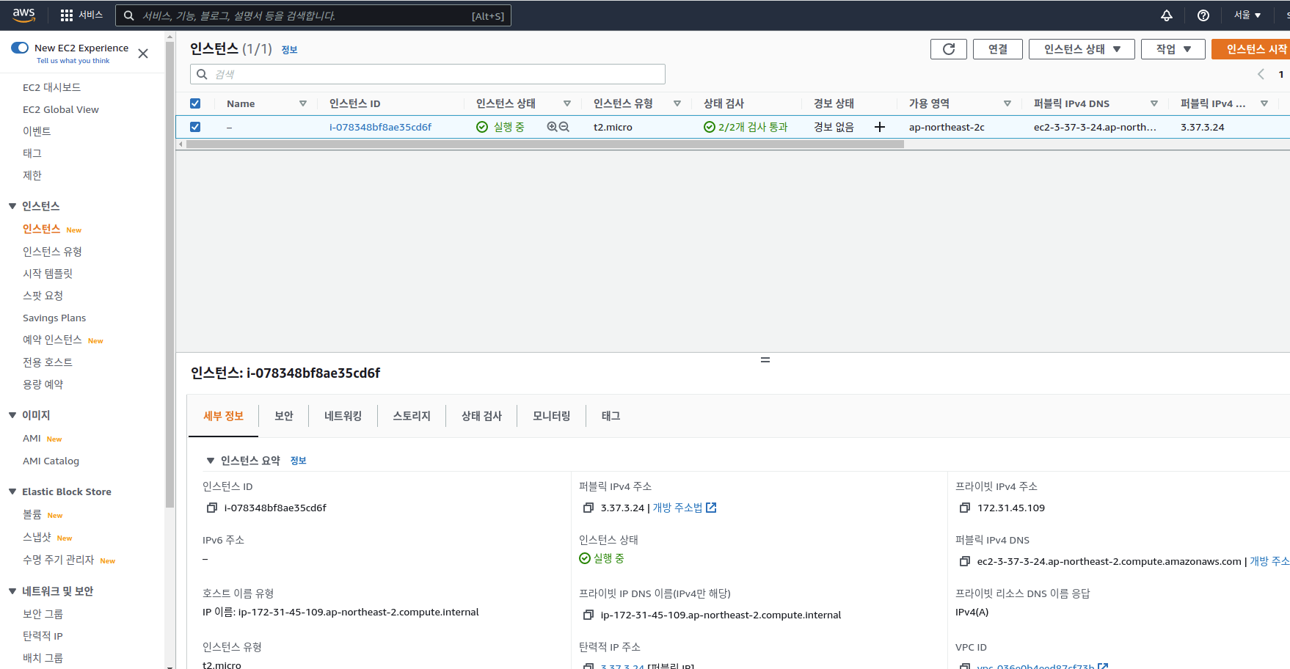Open Actions dropdown button
The width and height of the screenshot is (1290, 669).
tap(1173, 49)
